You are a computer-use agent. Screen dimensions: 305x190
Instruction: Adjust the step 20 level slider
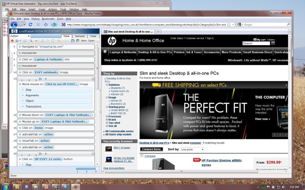(29, 153)
